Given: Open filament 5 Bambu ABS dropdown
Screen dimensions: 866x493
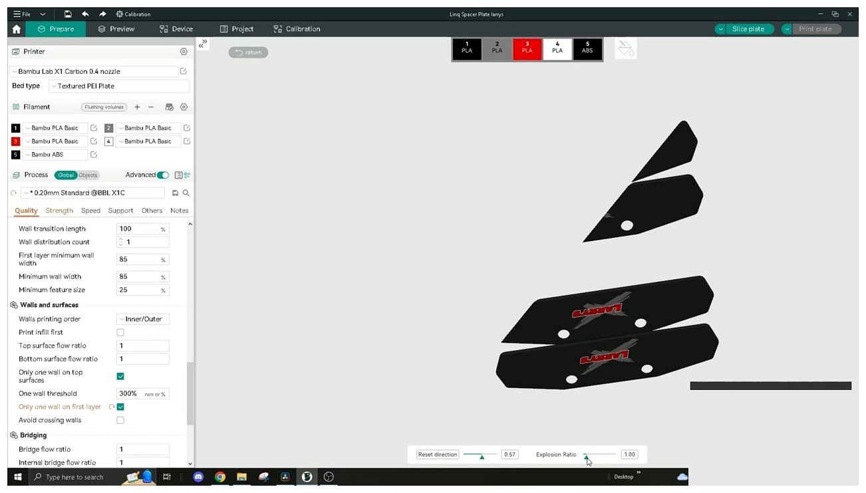Looking at the screenshot, I should [56, 155].
